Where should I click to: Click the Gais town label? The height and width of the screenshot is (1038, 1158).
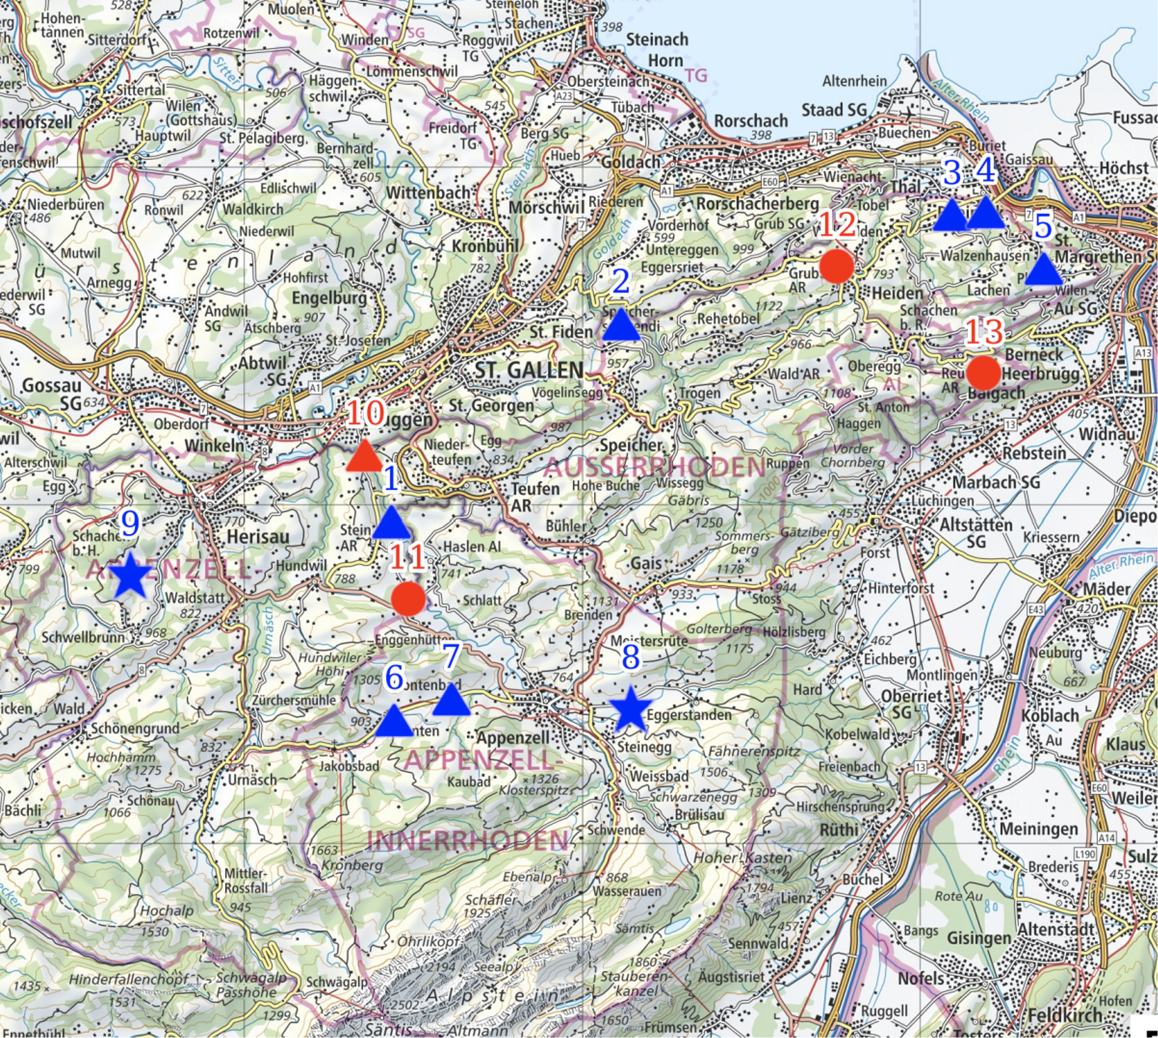(x=646, y=564)
